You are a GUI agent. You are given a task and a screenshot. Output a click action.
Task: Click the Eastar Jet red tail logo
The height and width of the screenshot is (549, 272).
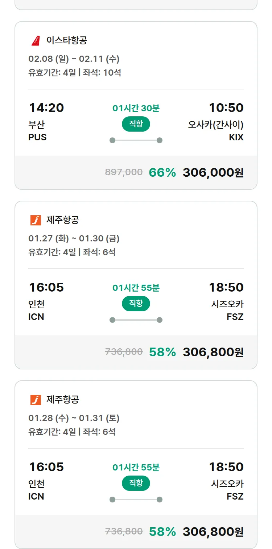[x=36, y=41]
